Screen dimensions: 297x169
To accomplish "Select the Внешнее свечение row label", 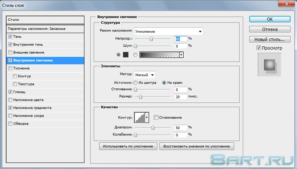I will point(29,53).
